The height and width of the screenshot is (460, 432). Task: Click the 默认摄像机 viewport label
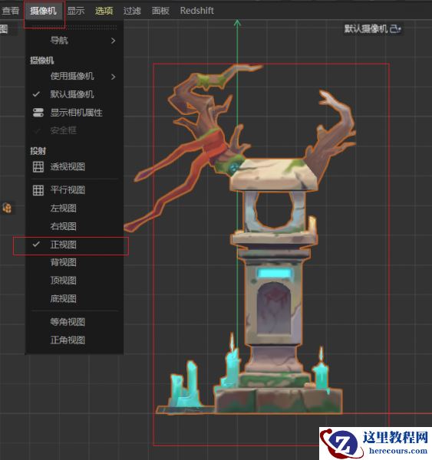[x=366, y=29]
